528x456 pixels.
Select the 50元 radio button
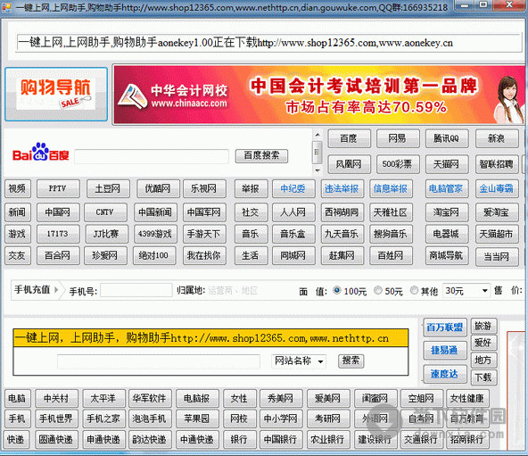378,291
